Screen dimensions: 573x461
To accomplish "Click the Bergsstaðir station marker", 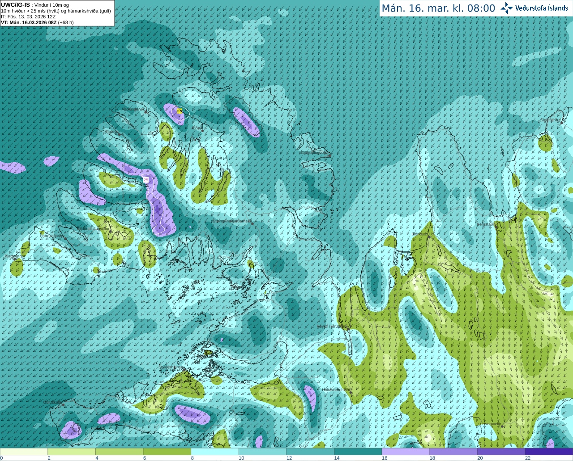I will click(496, 227).
